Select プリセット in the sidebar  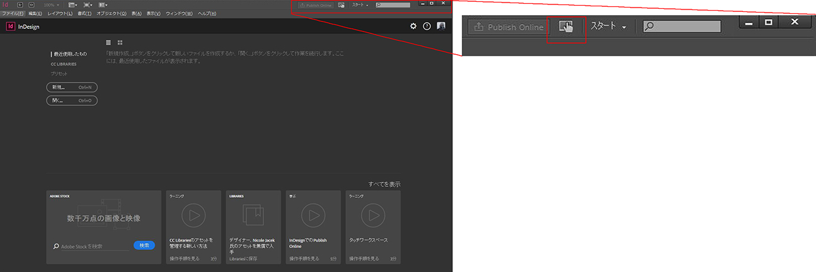[x=59, y=74]
